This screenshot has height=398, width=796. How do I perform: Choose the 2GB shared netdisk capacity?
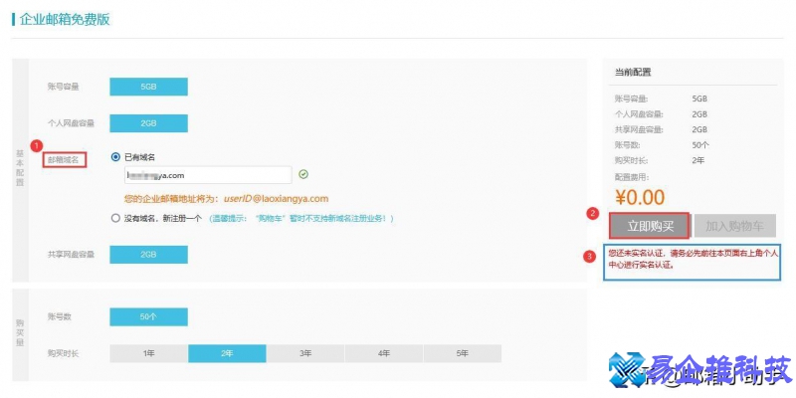[148, 255]
